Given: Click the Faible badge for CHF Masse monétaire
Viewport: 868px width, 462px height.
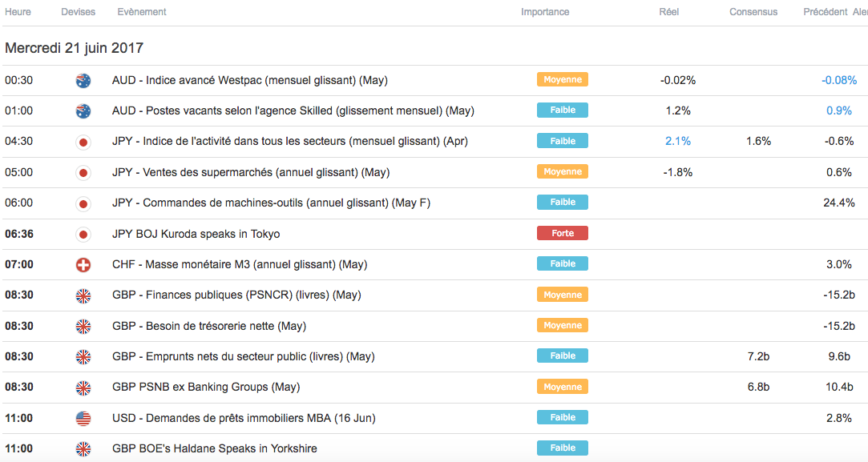Looking at the screenshot, I should [x=562, y=263].
